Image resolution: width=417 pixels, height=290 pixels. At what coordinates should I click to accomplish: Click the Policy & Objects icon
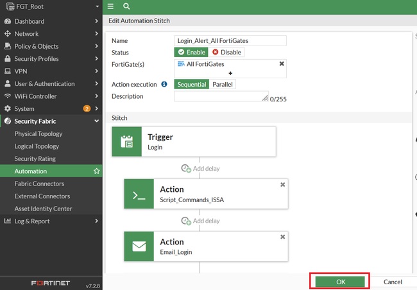(x=8, y=46)
